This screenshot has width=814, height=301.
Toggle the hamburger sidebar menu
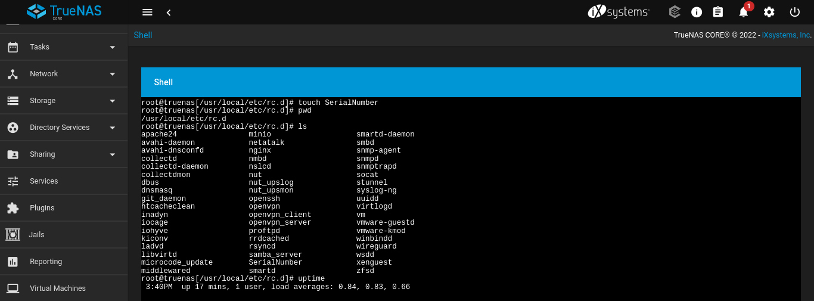[x=148, y=13]
